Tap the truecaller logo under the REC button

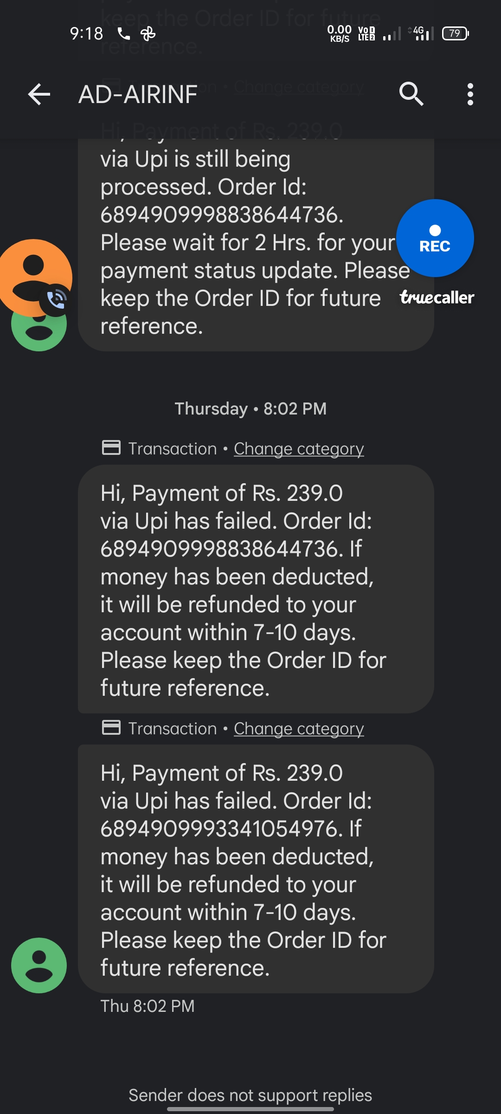click(437, 298)
